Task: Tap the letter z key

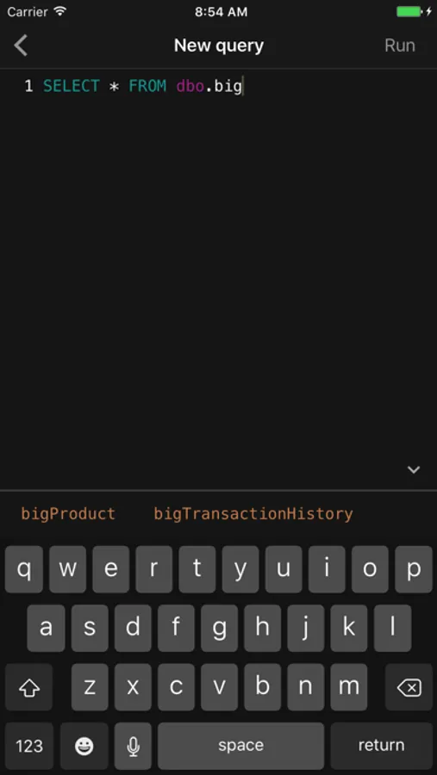Action: [90, 687]
